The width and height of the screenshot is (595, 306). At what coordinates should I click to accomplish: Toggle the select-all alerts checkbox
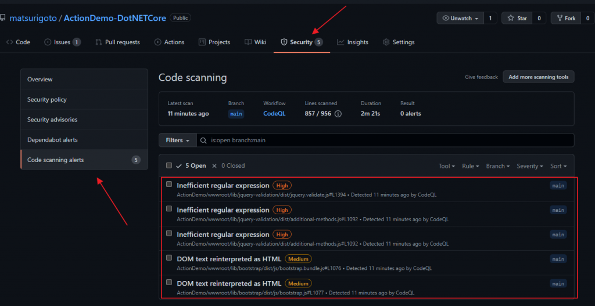tap(169, 165)
